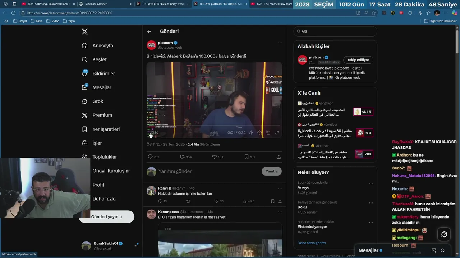
Task: Open Diğer sık kullanılanlar folder
Action: [440, 21]
